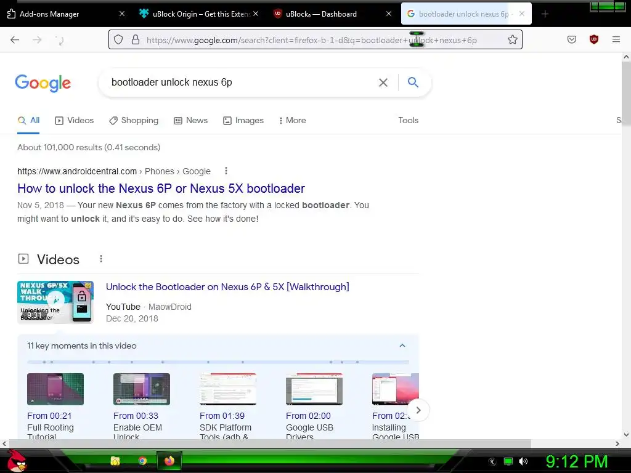The width and height of the screenshot is (631, 473).
Task: Click the androidcentral.com breadcrumb URL
Action: tap(77, 171)
